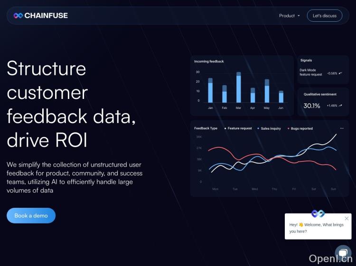Screen dimensions: 356x266
Task: Click the Mar bar in Incoming feedback
Action: click(x=238, y=88)
